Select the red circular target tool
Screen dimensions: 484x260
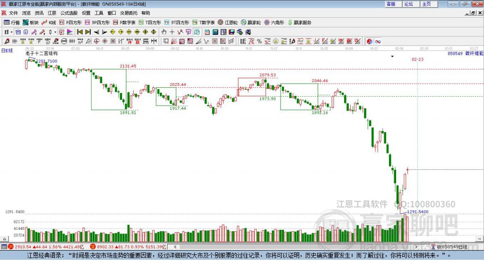(x=96, y=41)
